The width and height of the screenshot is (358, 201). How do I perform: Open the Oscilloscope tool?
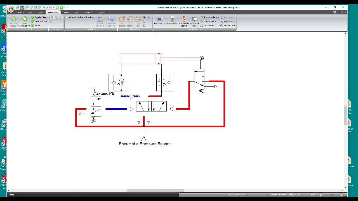tap(160, 21)
